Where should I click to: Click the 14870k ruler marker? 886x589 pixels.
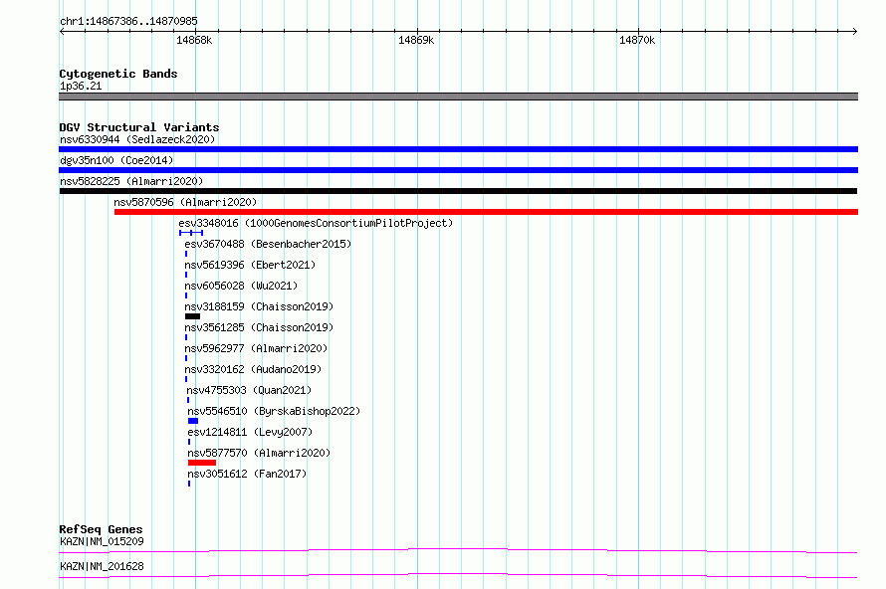click(x=637, y=40)
